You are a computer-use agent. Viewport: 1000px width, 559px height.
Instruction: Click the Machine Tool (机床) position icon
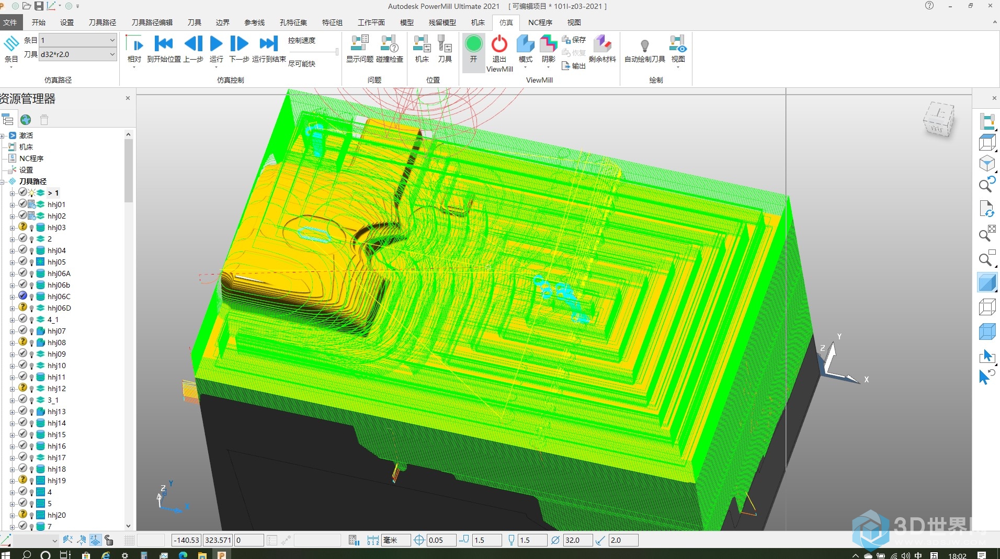click(x=422, y=49)
